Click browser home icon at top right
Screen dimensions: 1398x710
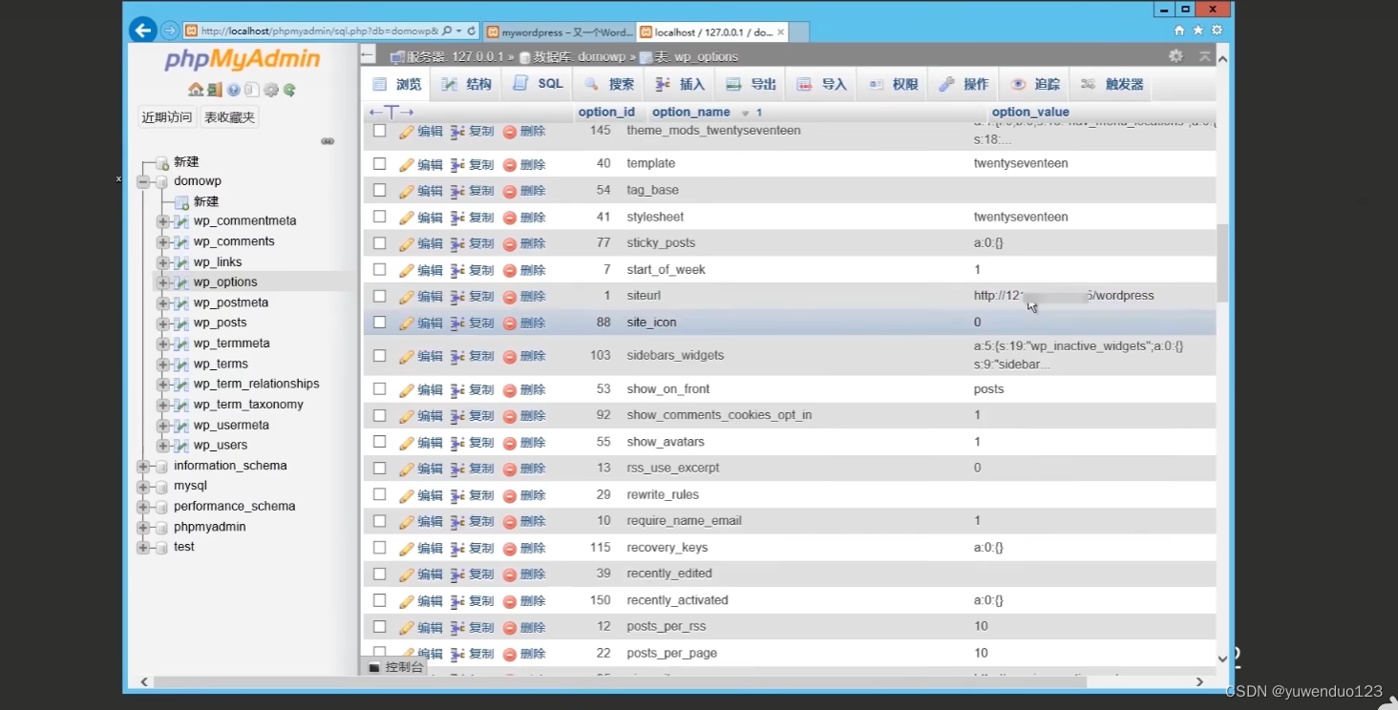(1179, 31)
